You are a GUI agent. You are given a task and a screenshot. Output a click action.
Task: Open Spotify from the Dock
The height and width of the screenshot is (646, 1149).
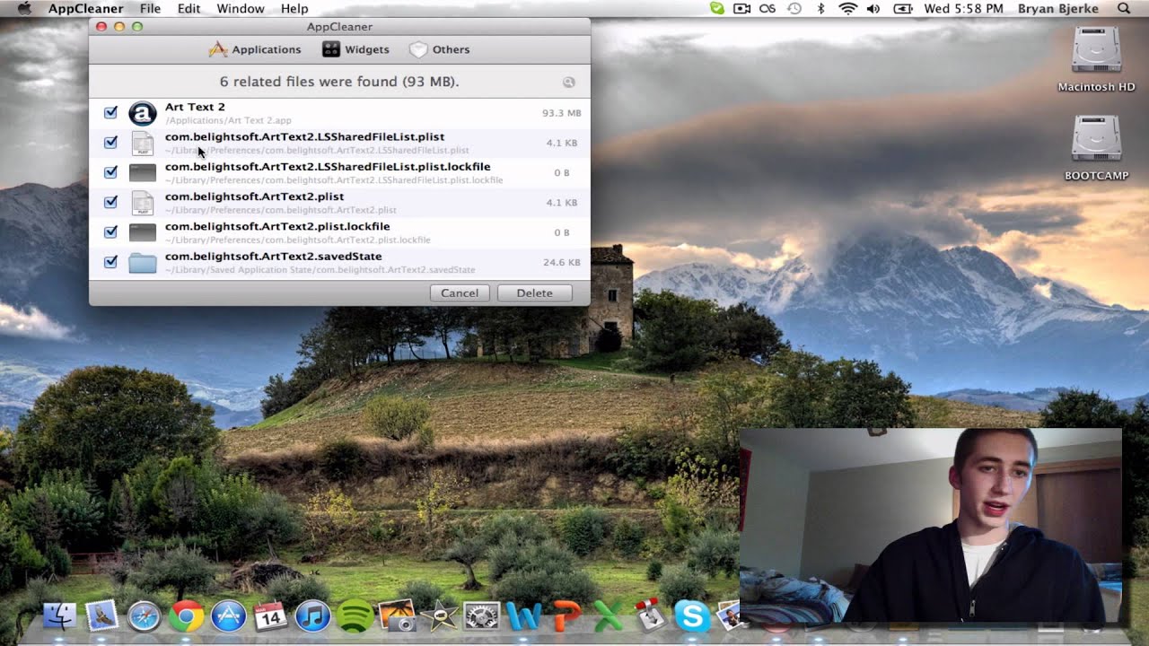(x=355, y=616)
